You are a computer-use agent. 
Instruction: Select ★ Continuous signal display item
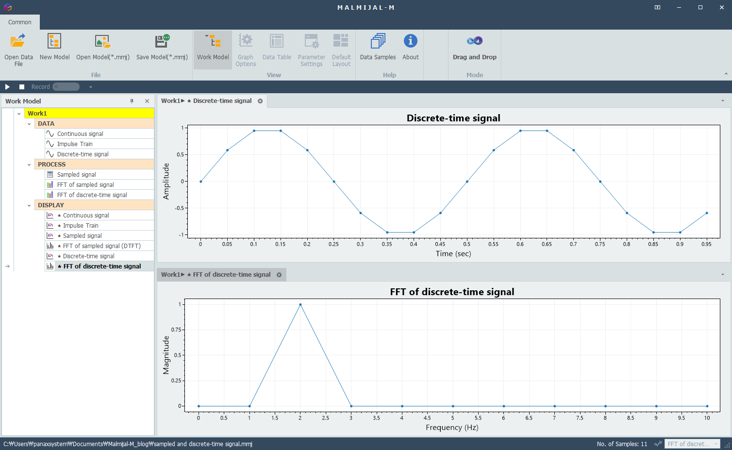tap(99, 216)
